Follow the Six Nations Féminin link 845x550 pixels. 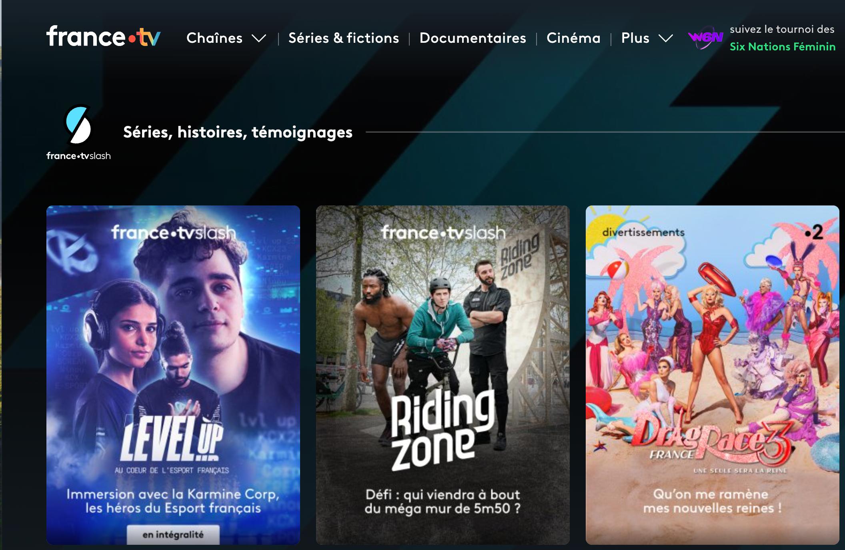(783, 47)
